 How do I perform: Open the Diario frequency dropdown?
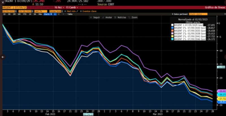[47, 14]
